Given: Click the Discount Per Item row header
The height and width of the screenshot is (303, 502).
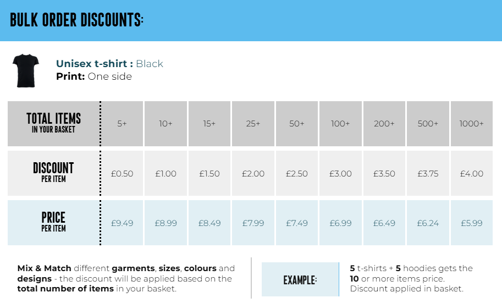Looking at the screenshot, I should pos(53,172).
